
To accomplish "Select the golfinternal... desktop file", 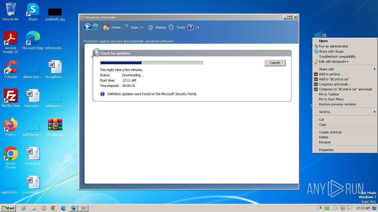I will tap(33, 129).
